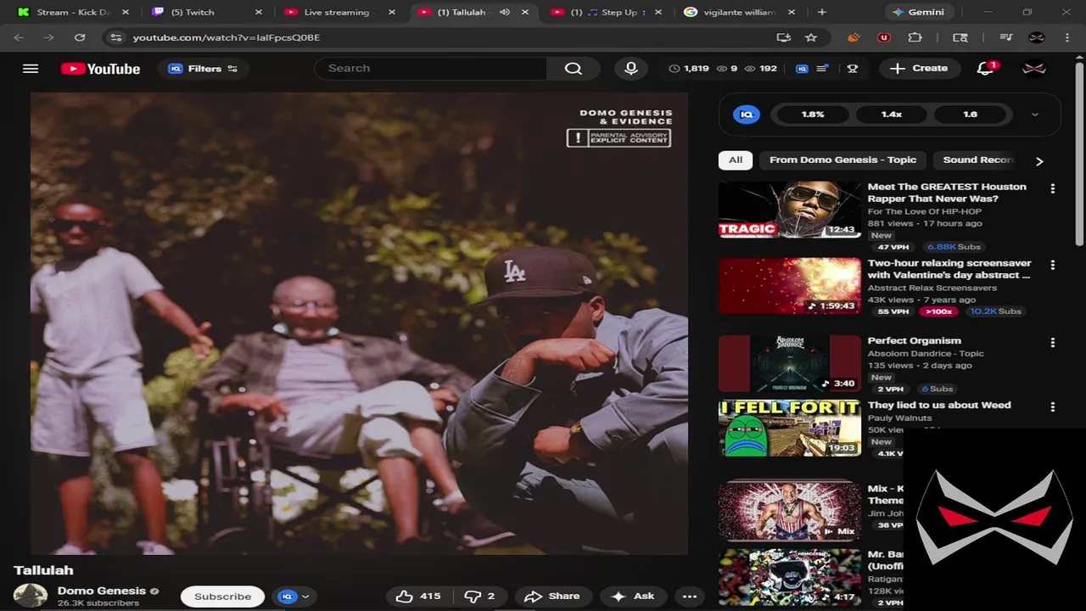The image size is (1086, 611).
Task: Mute the Tallulah tab audio icon
Action: tap(505, 12)
